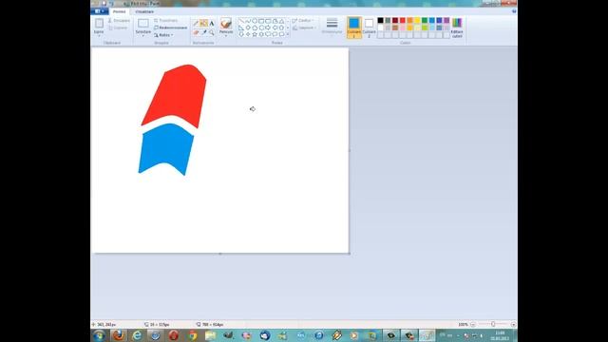
Task: Click Decupare (cut) button
Action: tap(119, 21)
